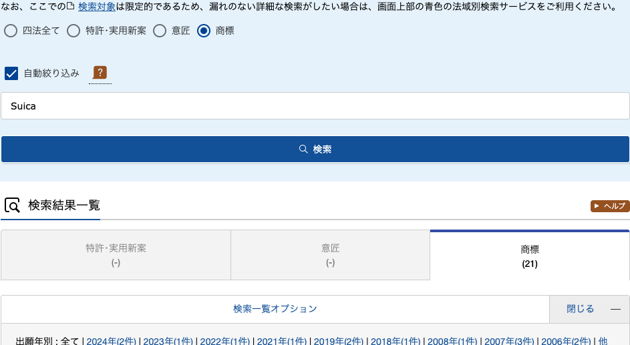Filter results by 2019年(2件)
The image size is (630, 345).
tap(338, 341)
